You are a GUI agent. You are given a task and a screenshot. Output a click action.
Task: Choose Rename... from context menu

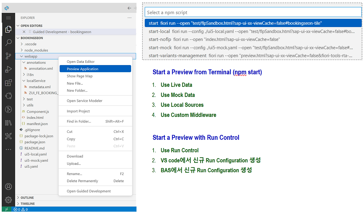coord(95,174)
